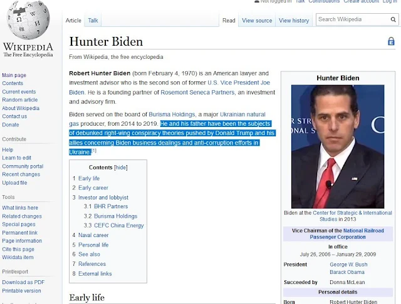Follow the Burisma Holdings article link
Viewport: 401px width, 304px height.
(172, 114)
